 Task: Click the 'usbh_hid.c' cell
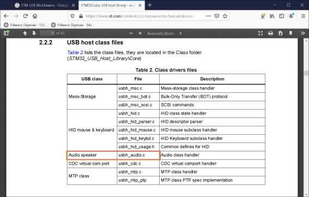tap(138, 114)
